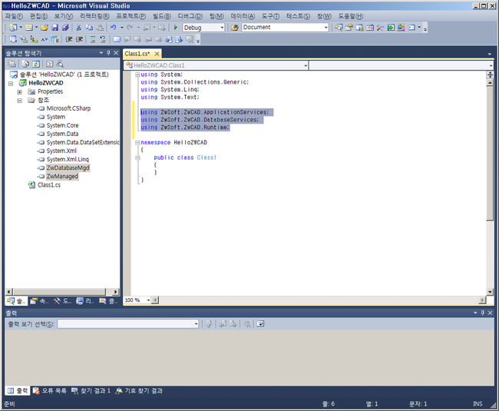Image resolution: width=499 pixels, height=411 pixels.
Task: Click the Open File folder icon
Action: pyautogui.click(x=45, y=28)
